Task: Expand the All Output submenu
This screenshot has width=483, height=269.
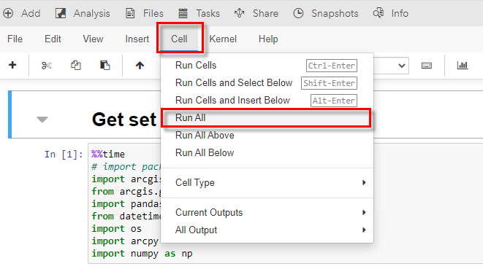Action: point(267,230)
